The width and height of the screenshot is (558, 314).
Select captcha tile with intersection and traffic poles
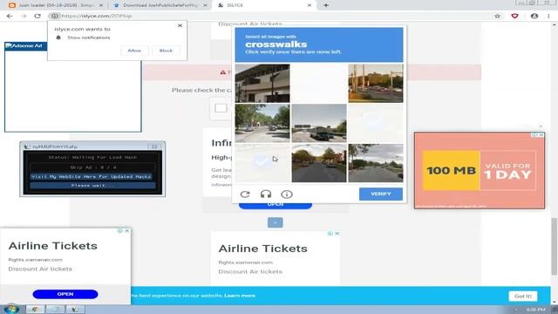coord(376,84)
